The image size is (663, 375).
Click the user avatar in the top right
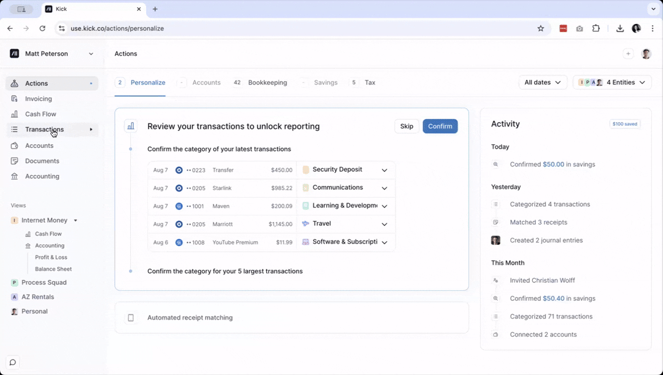tap(646, 54)
